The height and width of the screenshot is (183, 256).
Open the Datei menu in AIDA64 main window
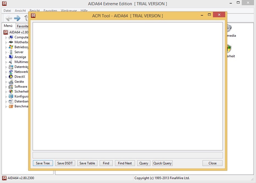point(7,11)
